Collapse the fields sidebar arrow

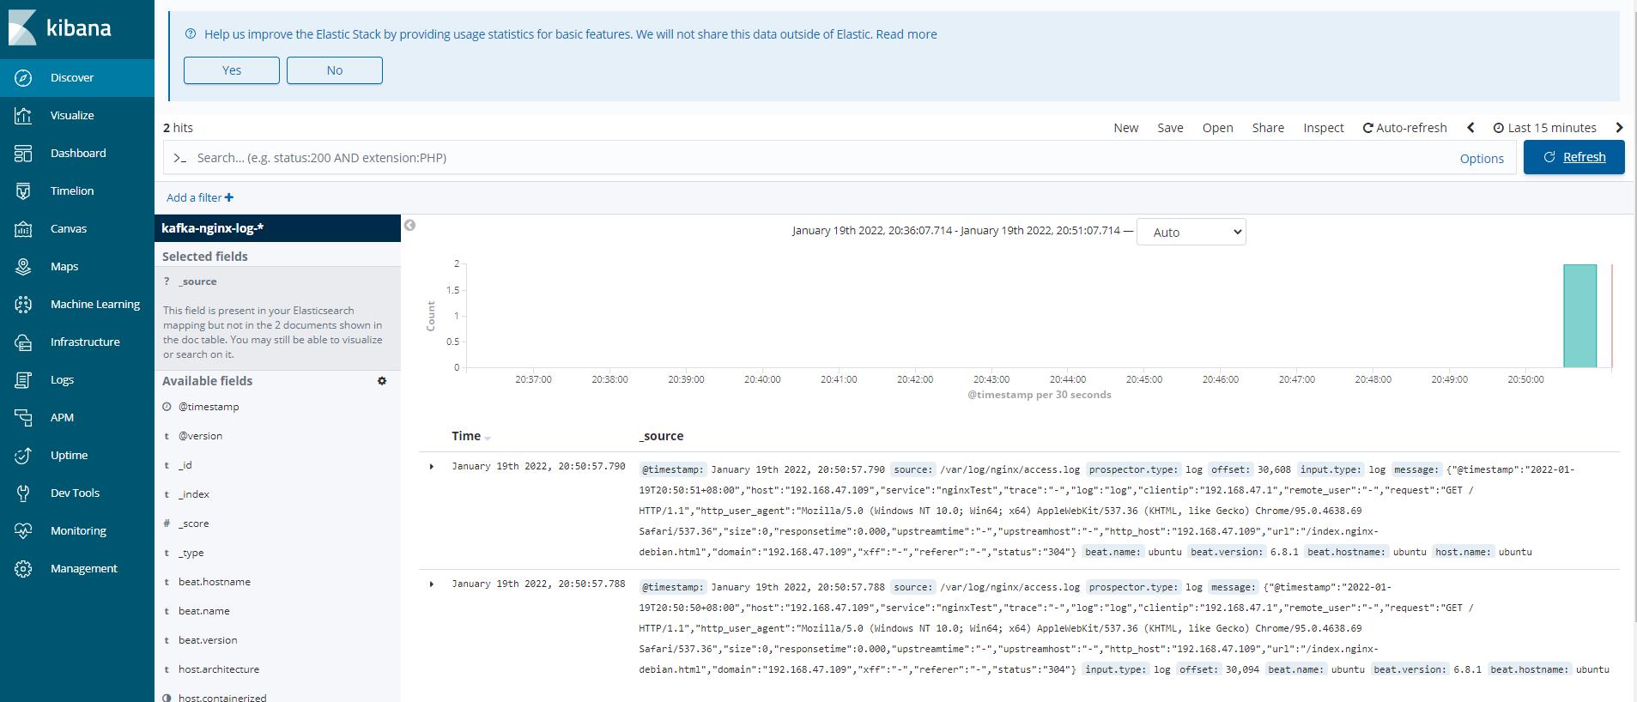(x=409, y=226)
